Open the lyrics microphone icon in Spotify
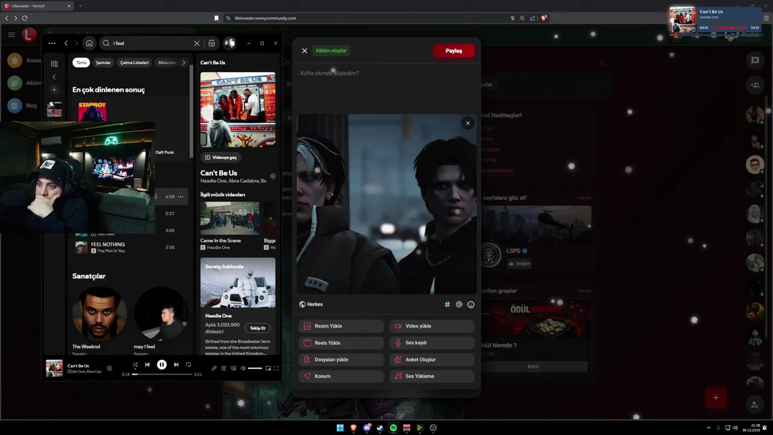Image resolution: width=773 pixels, height=435 pixels. coord(214,368)
